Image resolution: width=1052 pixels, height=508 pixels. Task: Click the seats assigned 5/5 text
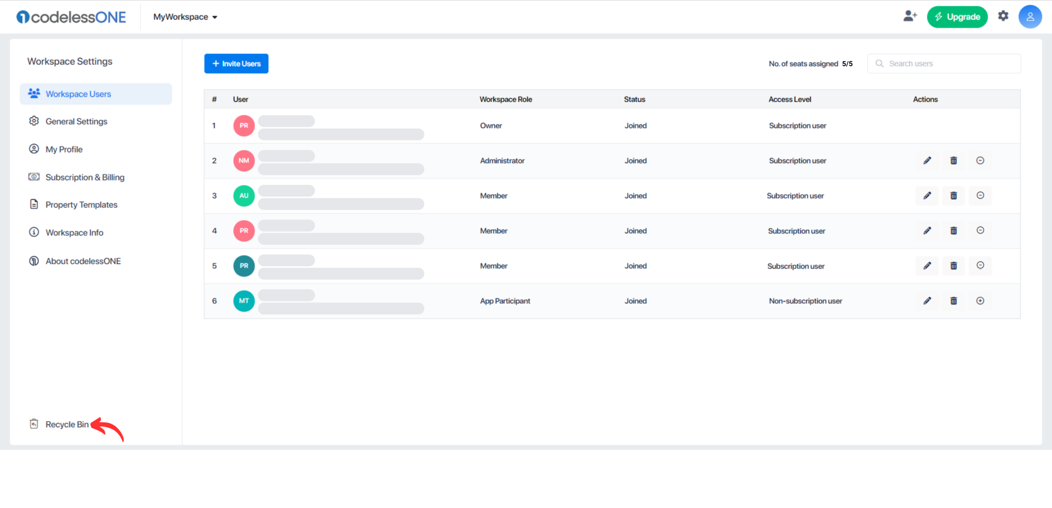810,64
